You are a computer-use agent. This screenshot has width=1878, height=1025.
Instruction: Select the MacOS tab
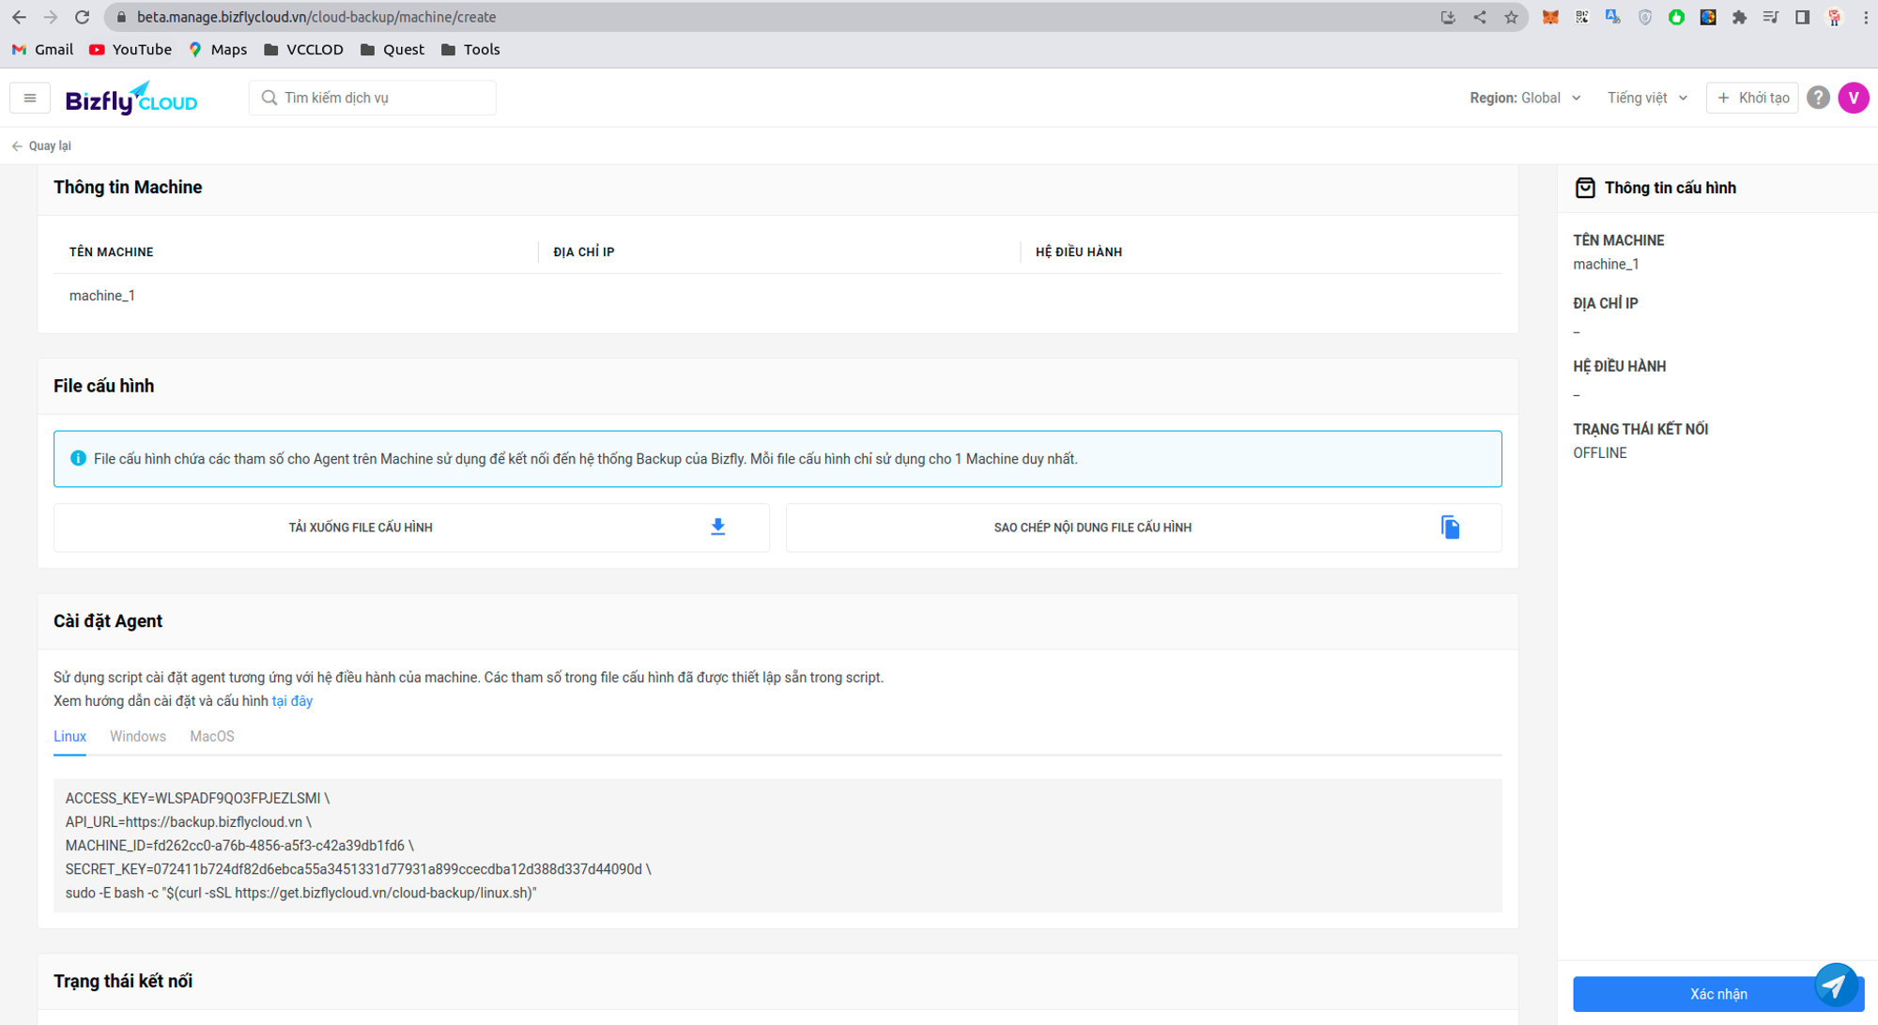(211, 736)
